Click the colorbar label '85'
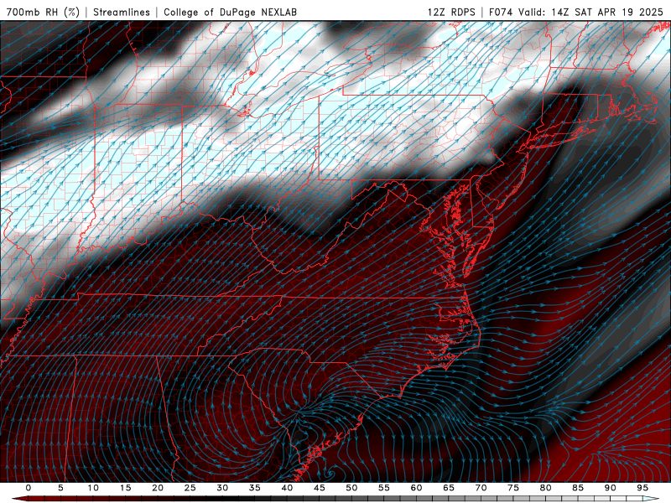Viewport: 671px width, 503px height. coord(578,488)
